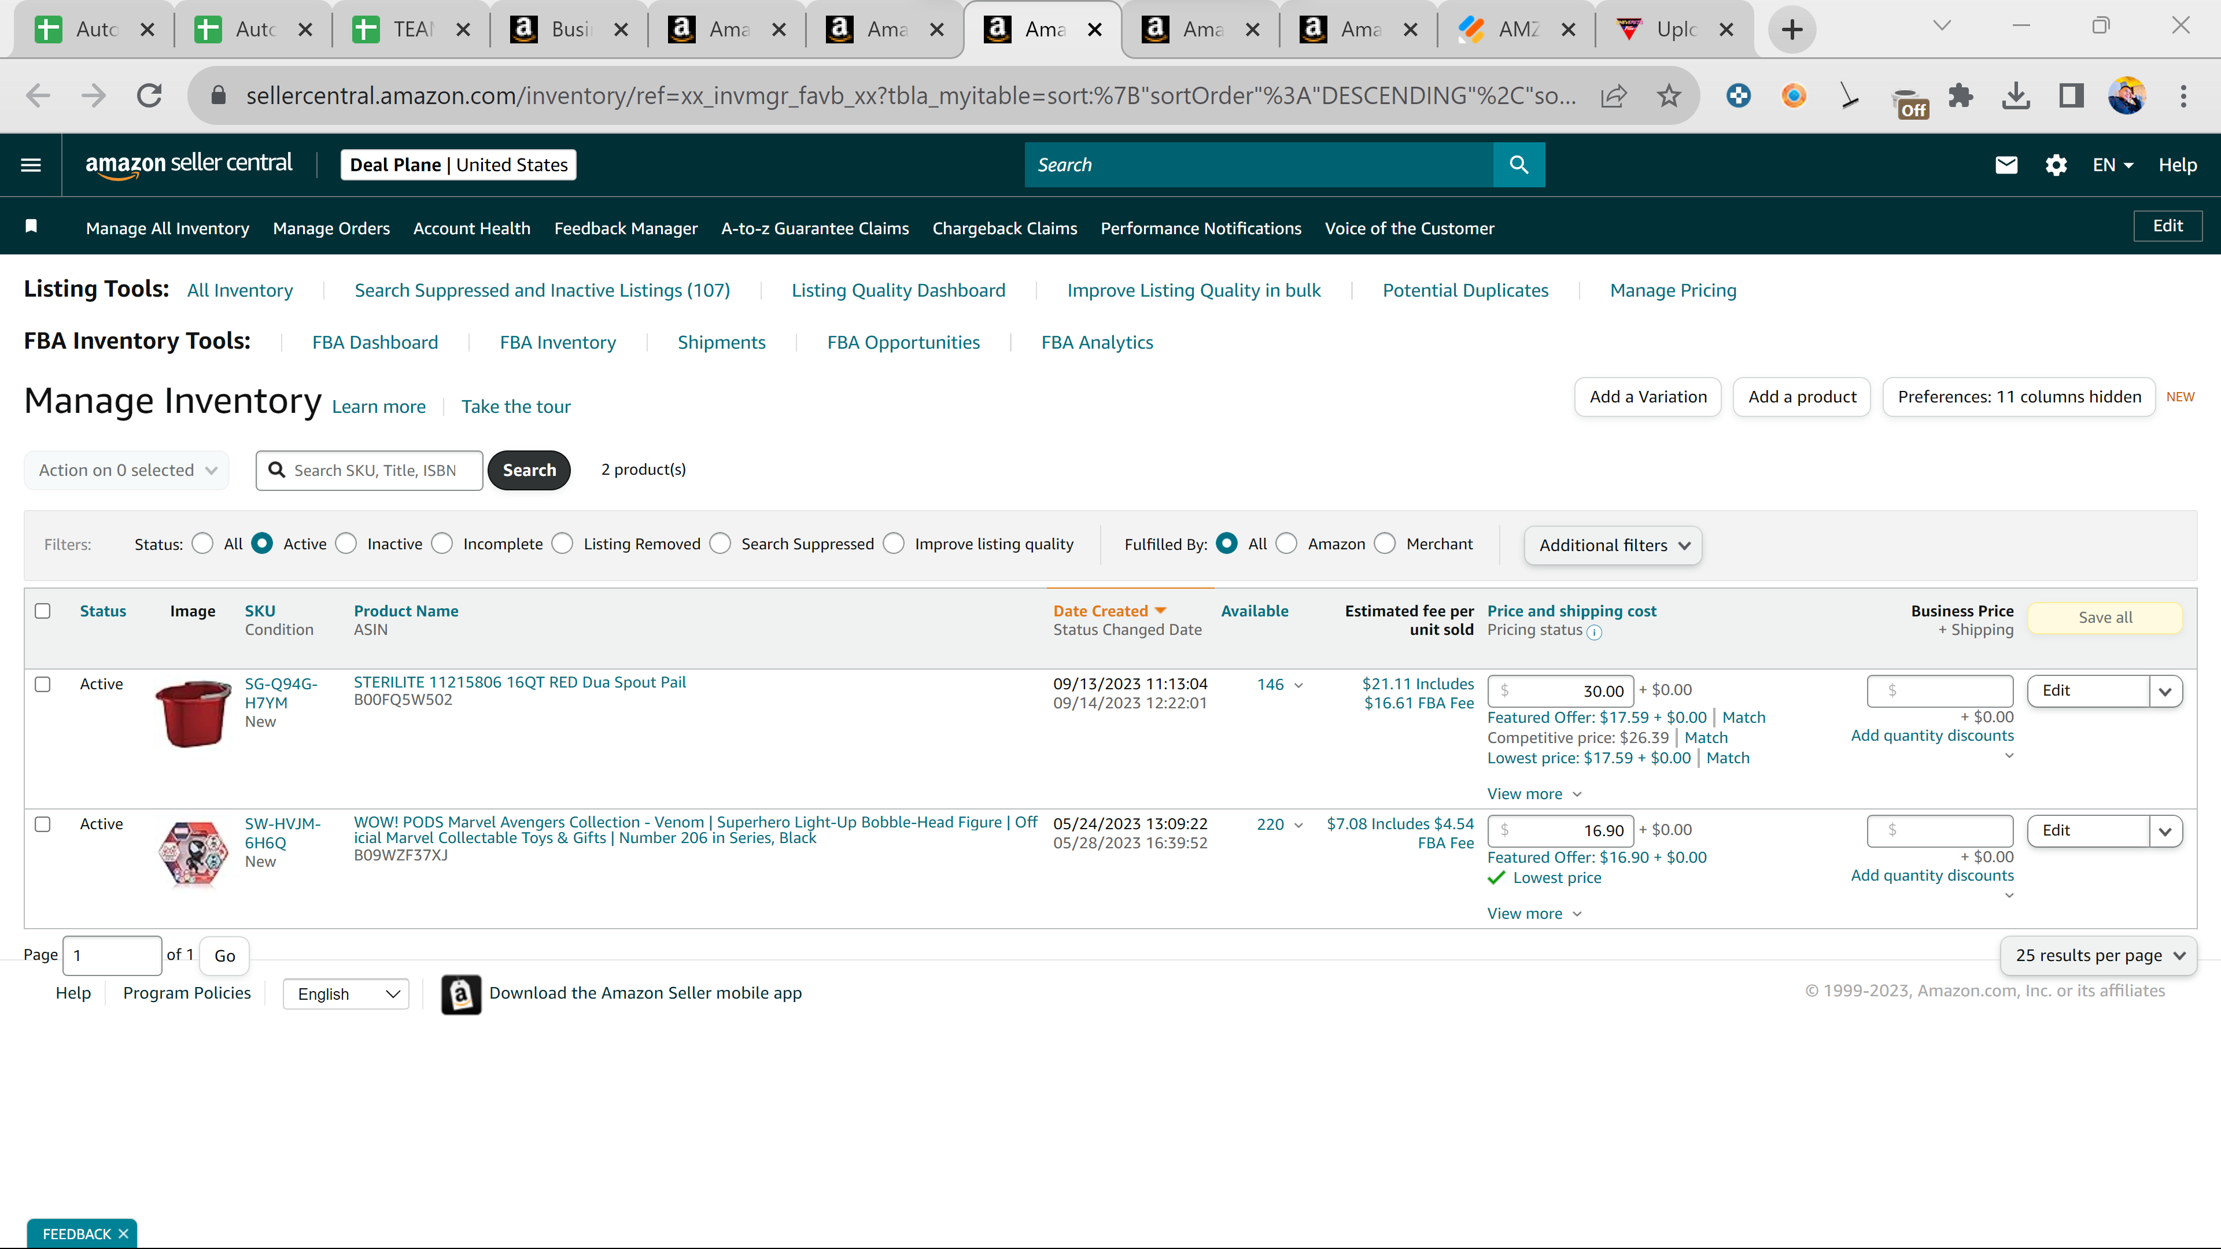2221x1249 pixels.
Task: Open Manage Orders in the nav bar
Action: pos(331,228)
